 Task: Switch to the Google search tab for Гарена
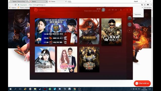(x=18, y=2)
